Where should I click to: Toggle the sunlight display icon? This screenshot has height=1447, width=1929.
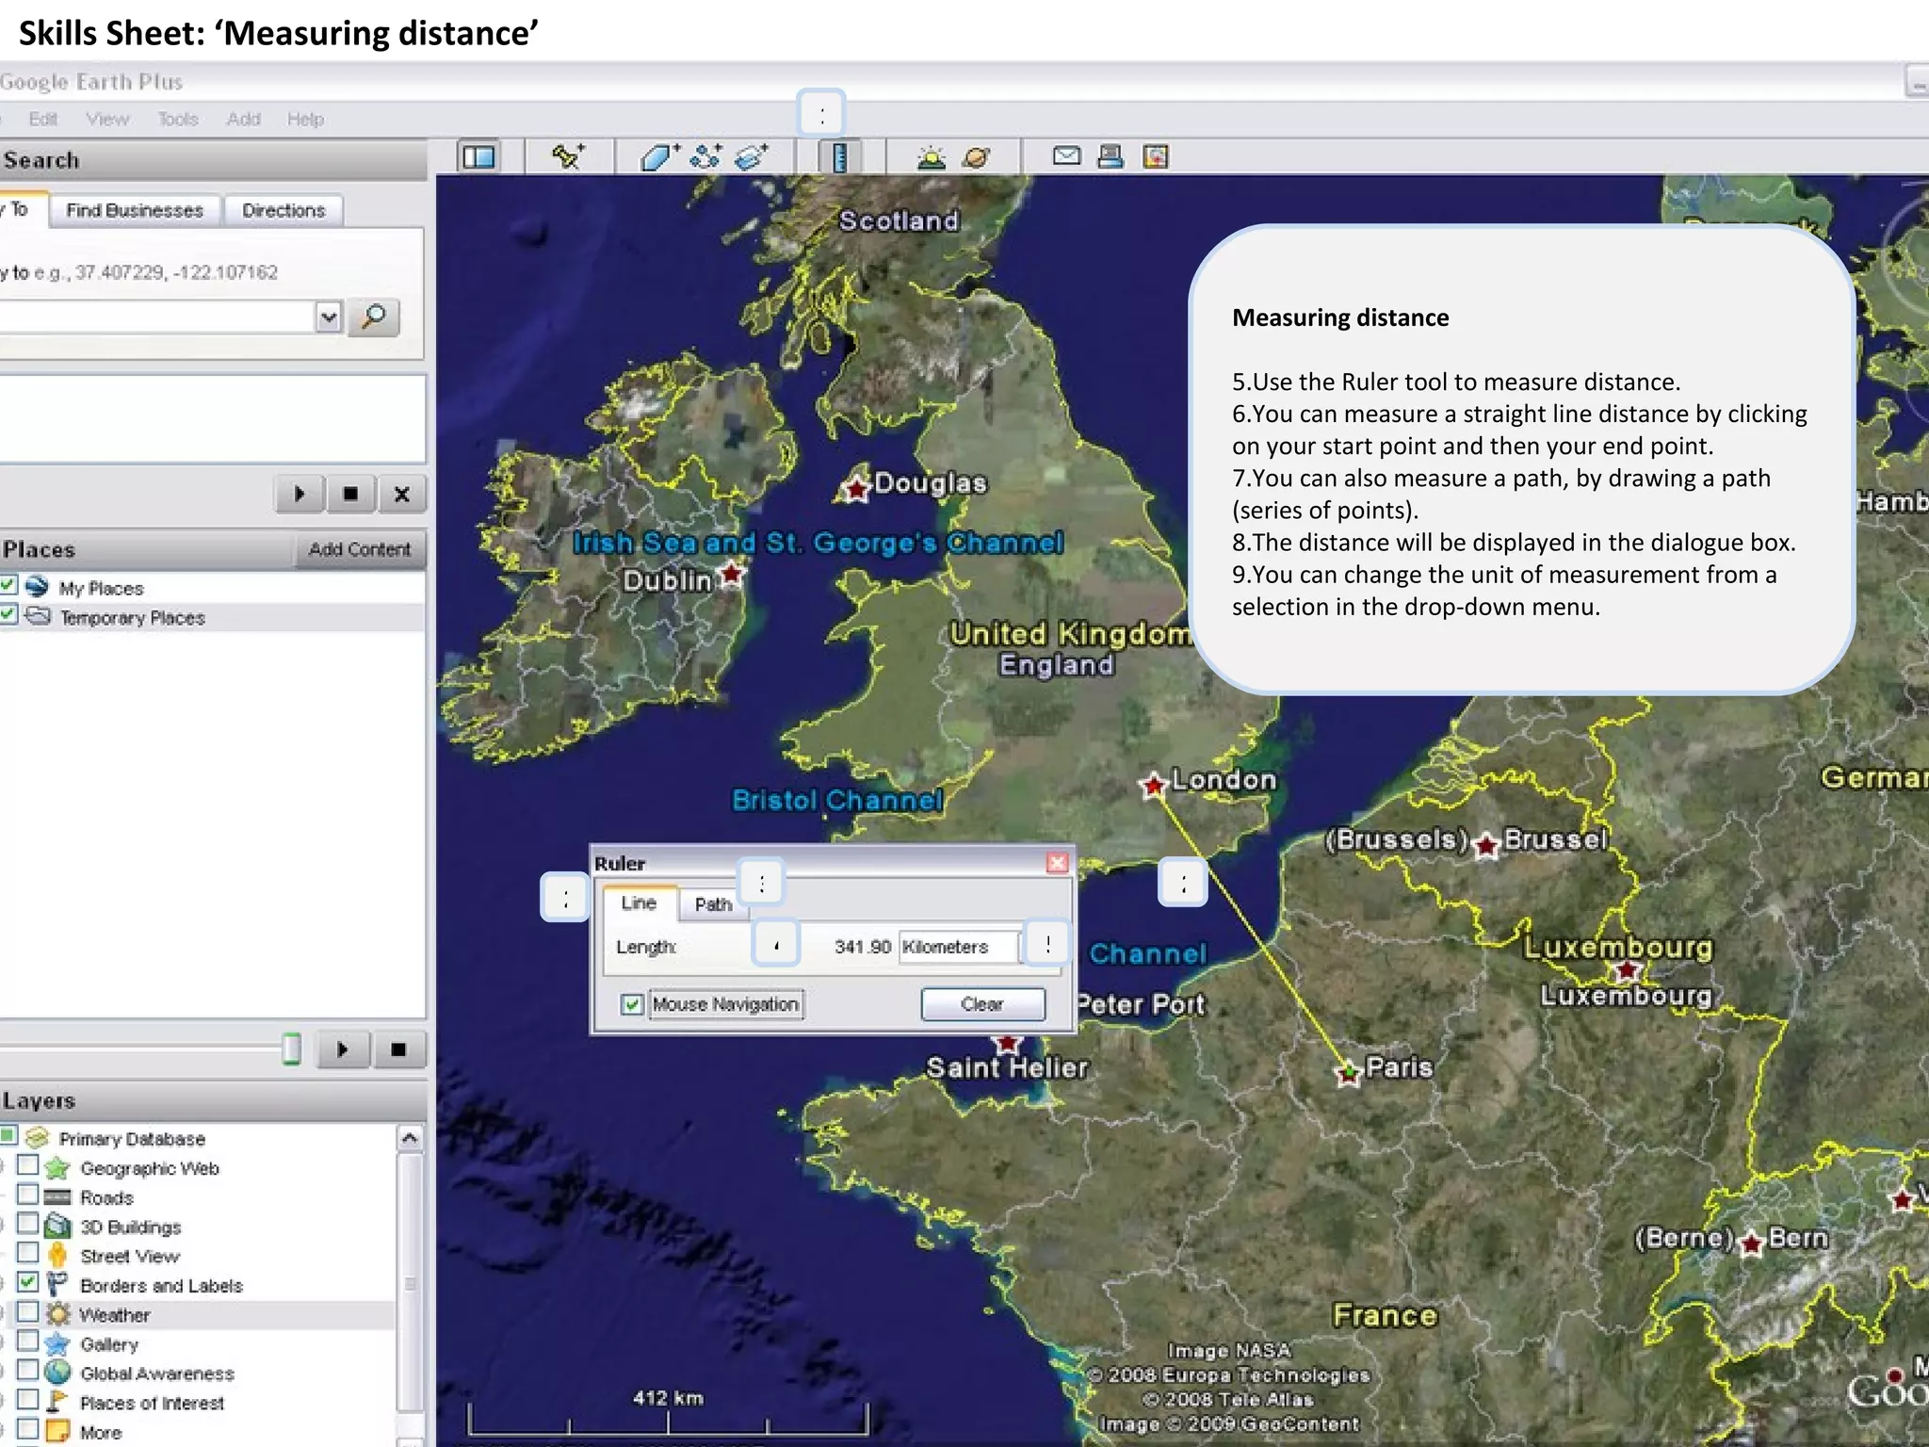[x=932, y=156]
